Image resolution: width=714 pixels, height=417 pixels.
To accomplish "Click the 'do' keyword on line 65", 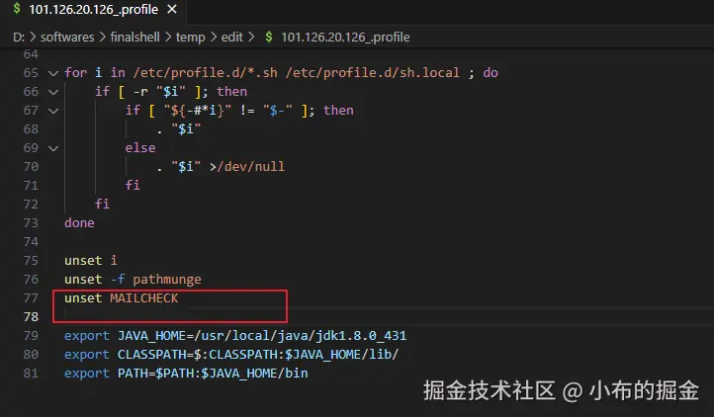I will [491, 73].
